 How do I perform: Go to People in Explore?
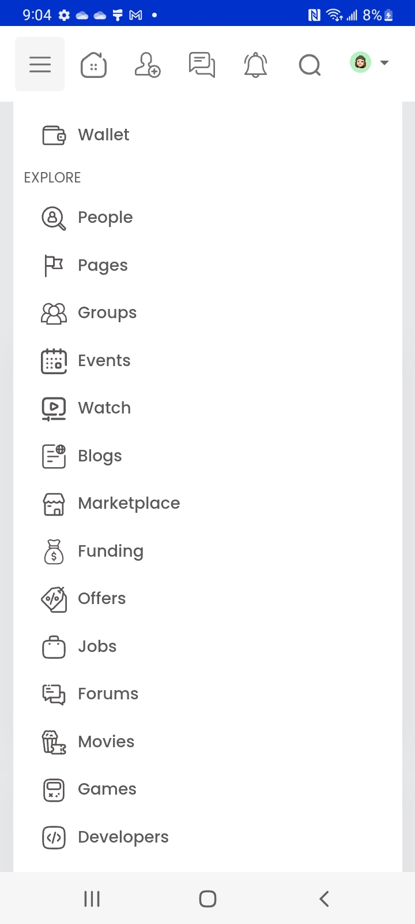pyautogui.click(x=105, y=218)
